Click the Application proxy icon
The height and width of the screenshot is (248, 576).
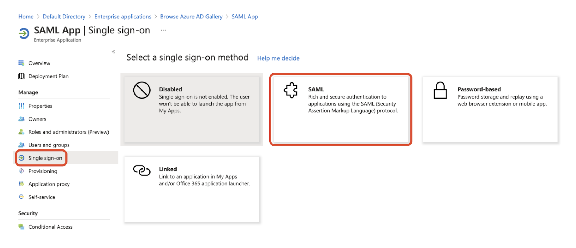(x=21, y=184)
